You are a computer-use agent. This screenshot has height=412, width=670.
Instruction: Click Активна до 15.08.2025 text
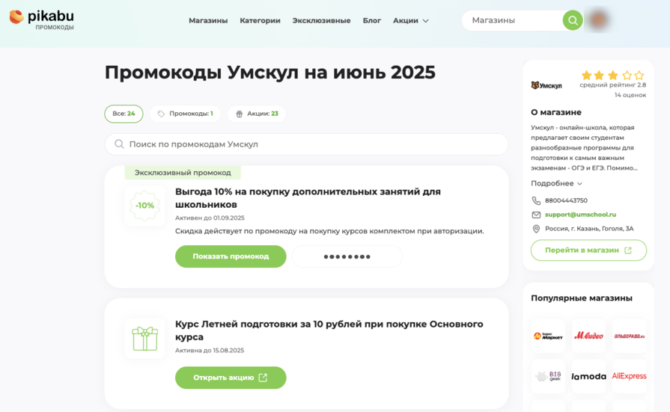tap(210, 351)
